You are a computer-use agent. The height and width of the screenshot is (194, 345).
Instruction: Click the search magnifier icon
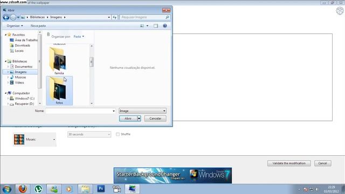point(167,17)
